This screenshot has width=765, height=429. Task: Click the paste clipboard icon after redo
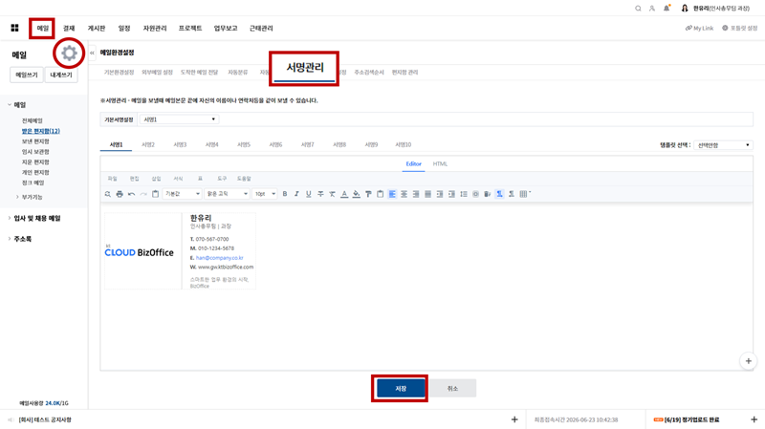(x=155, y=194)
